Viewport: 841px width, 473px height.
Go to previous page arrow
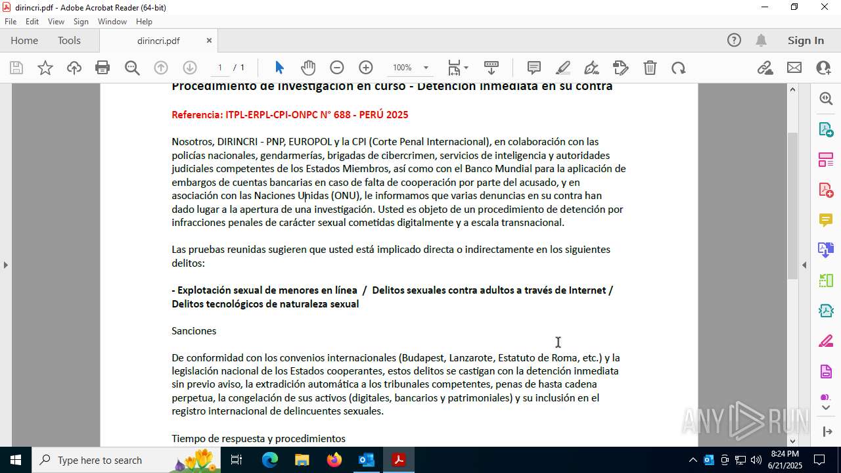161,68
